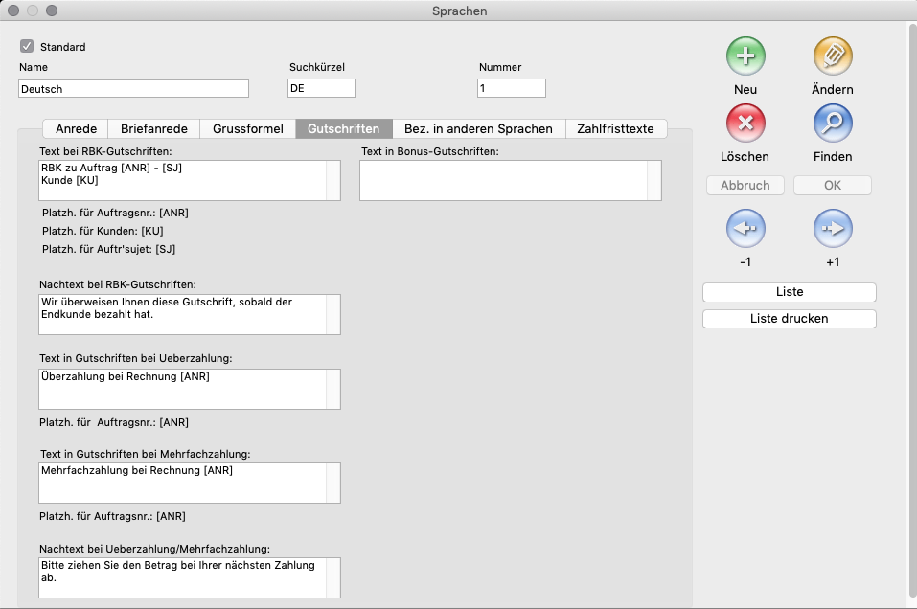Click the Liste button
The height and width of the screenshot is (609, 917).
789,292
